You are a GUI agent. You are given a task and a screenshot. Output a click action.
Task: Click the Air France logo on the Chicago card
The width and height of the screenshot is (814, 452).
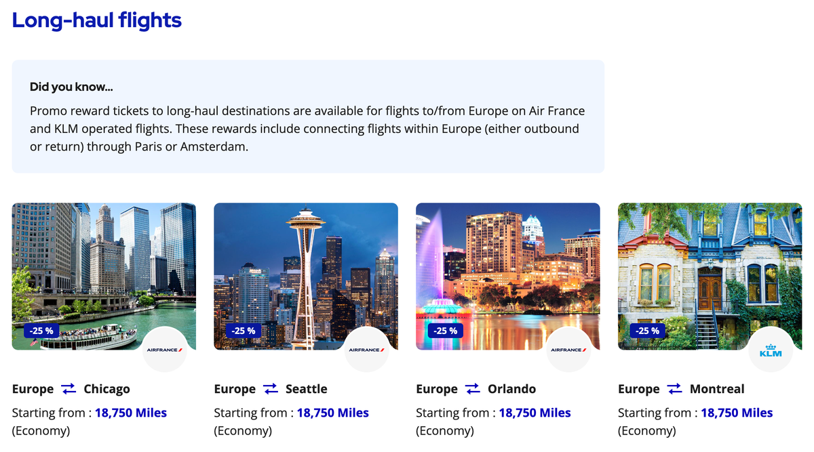[x=165, y=350]
